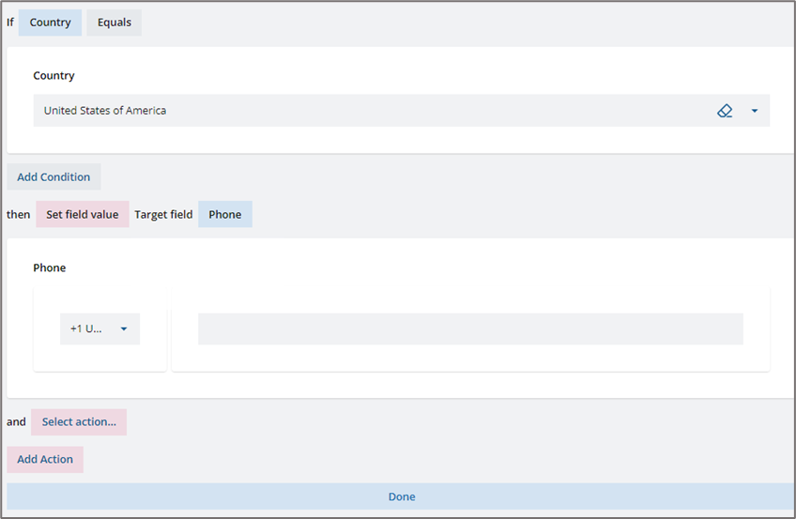The image size is (796, 519).
Task: Change the Equals operator
Action: (115, 23)
